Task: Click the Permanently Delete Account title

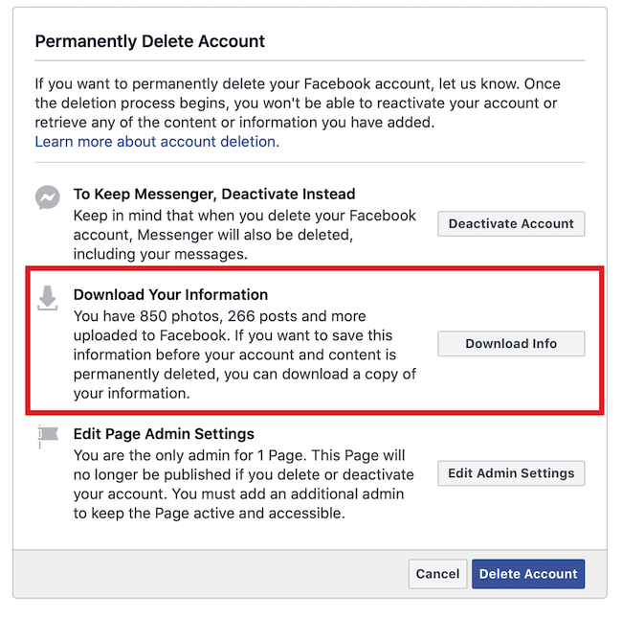Action: pos(150,41)
